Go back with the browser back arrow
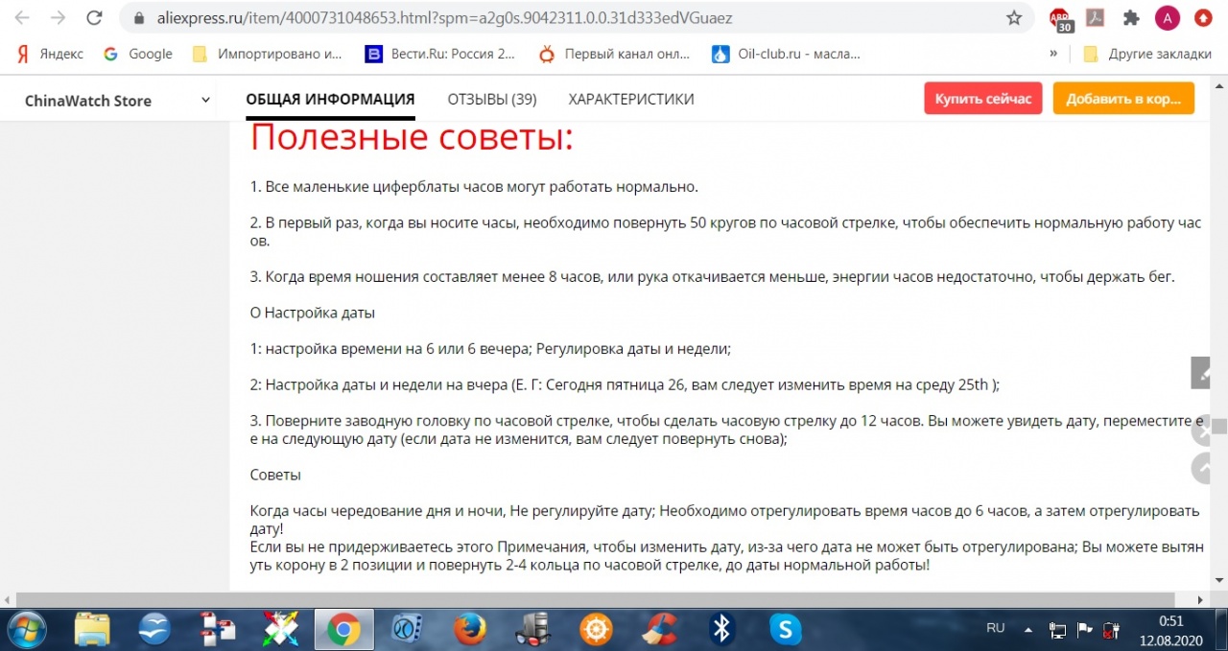This screenshot has height=651, width=1228. [21, 18]
